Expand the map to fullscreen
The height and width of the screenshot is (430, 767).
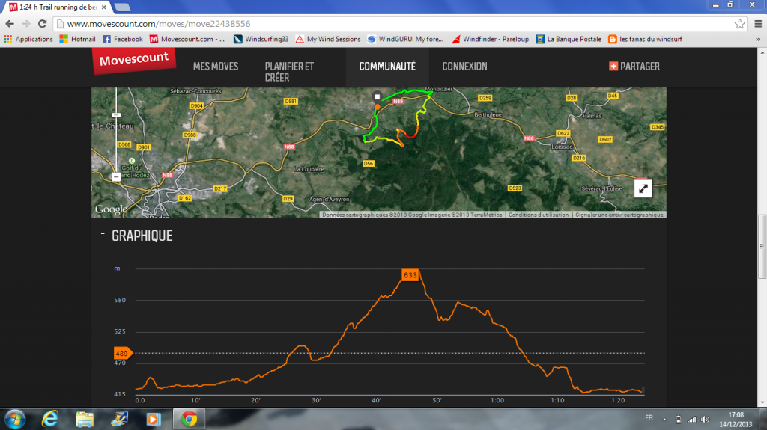click(643, 188)
